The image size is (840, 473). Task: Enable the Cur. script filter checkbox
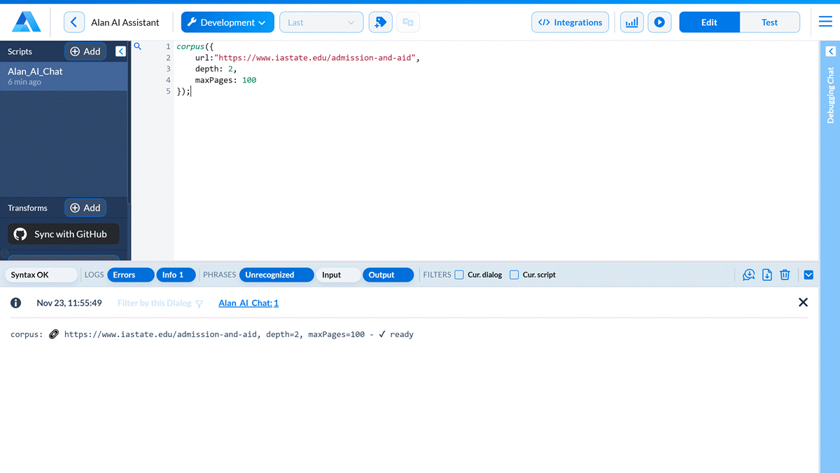coord(514,275)
